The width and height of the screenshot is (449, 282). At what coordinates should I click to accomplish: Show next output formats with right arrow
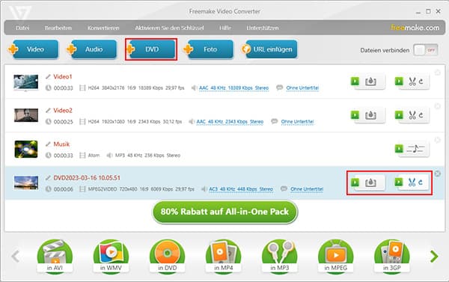point(434,257)
